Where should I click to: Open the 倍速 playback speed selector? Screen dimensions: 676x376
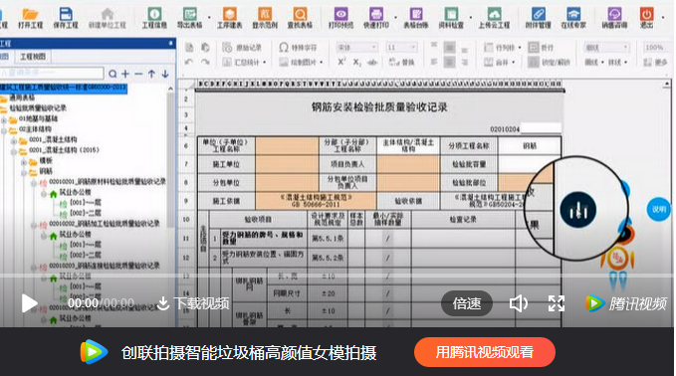467,303
